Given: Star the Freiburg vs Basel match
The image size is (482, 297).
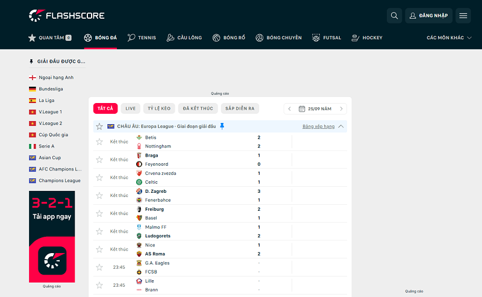Looking at the screenshot, I should 99,213.
